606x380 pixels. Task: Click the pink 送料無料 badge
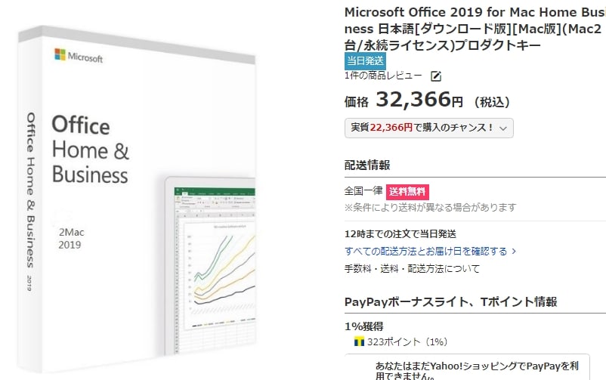[x=407, y=192]
